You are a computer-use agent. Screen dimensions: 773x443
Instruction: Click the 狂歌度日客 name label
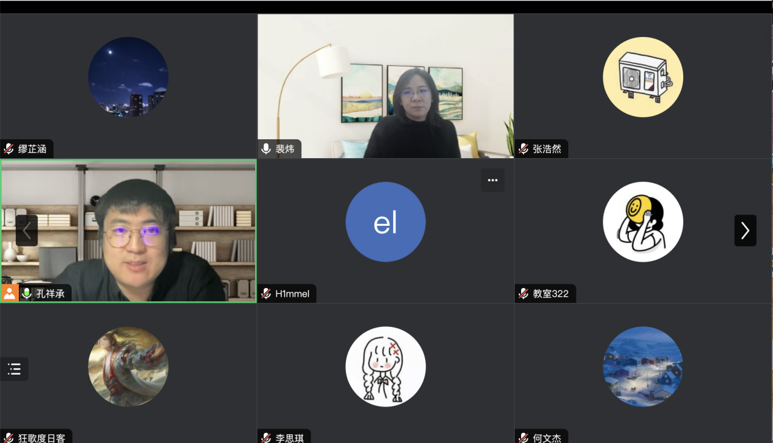(x=41, y=438)
